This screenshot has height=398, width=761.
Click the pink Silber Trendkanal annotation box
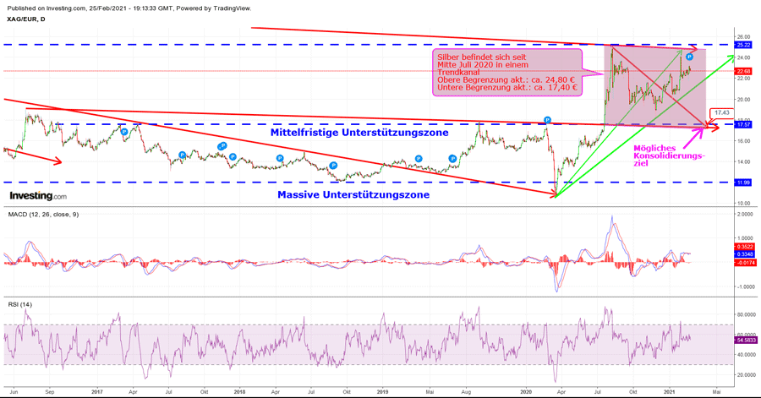[x=507, y=70]
